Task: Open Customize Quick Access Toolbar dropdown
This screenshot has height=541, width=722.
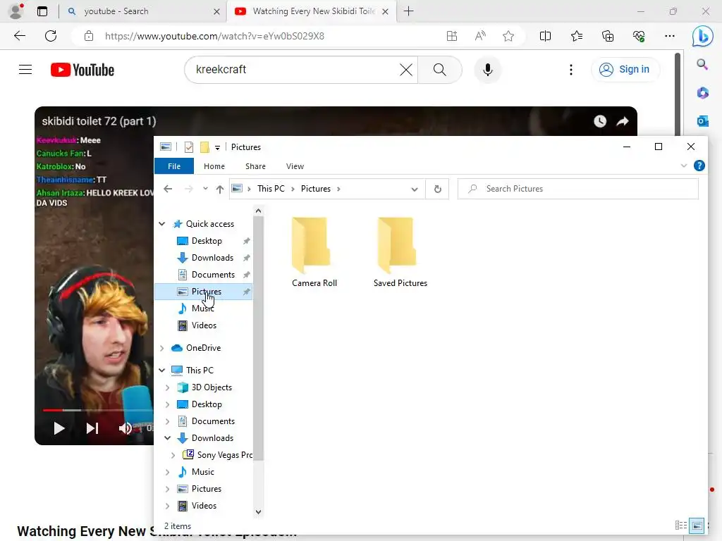Action: tap(217, 148)
